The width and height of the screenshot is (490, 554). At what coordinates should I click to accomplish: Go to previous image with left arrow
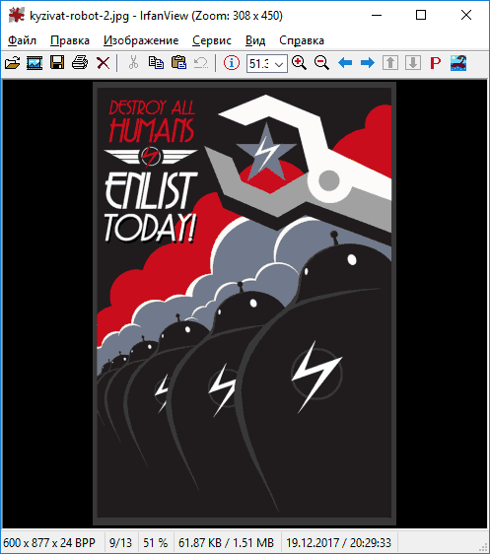tap(345, 63)
